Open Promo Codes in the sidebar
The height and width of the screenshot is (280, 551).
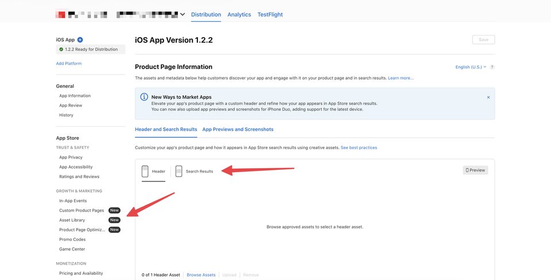72,239
